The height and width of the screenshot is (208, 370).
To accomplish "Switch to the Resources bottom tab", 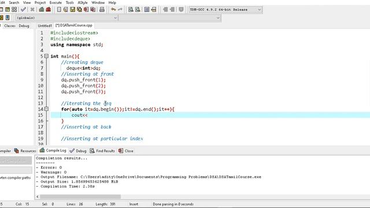I will 25,151.
